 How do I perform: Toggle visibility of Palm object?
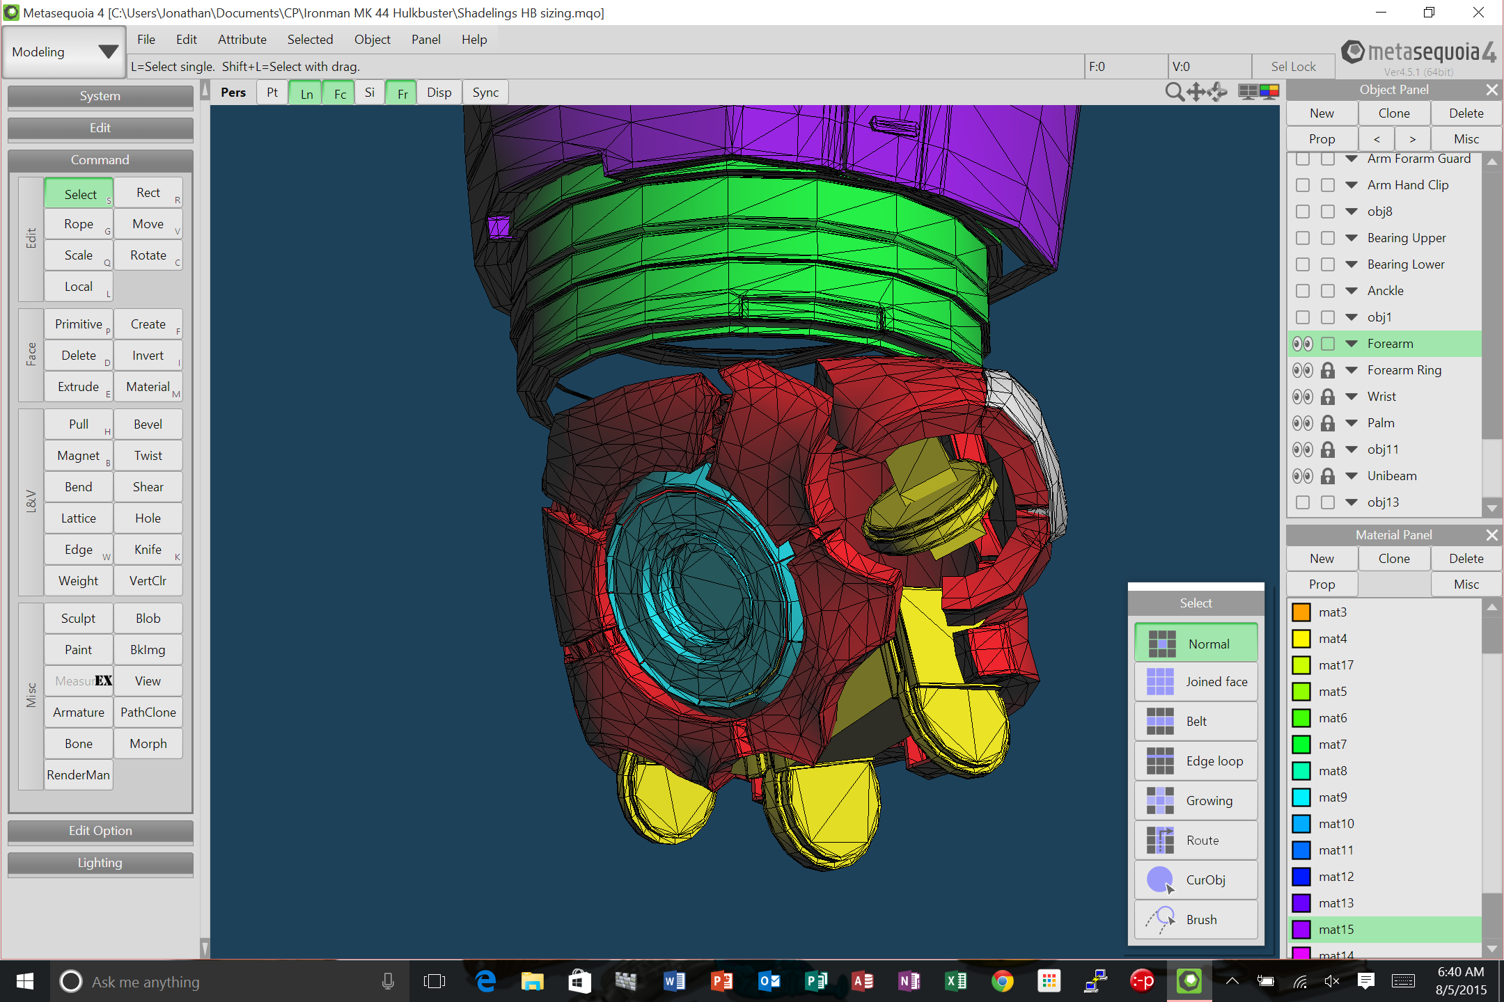pos(1302,423)
